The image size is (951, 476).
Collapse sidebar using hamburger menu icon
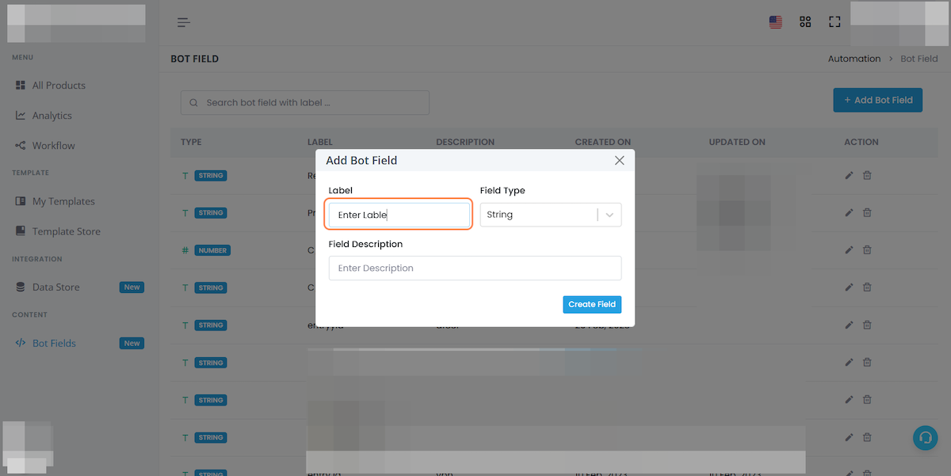click(x=183, y=22)
